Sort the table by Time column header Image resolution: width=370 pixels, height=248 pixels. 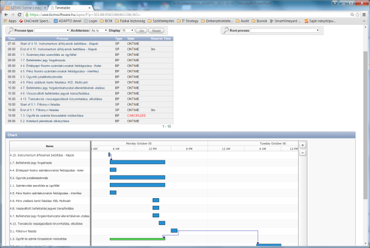click(x=12, y=38)
